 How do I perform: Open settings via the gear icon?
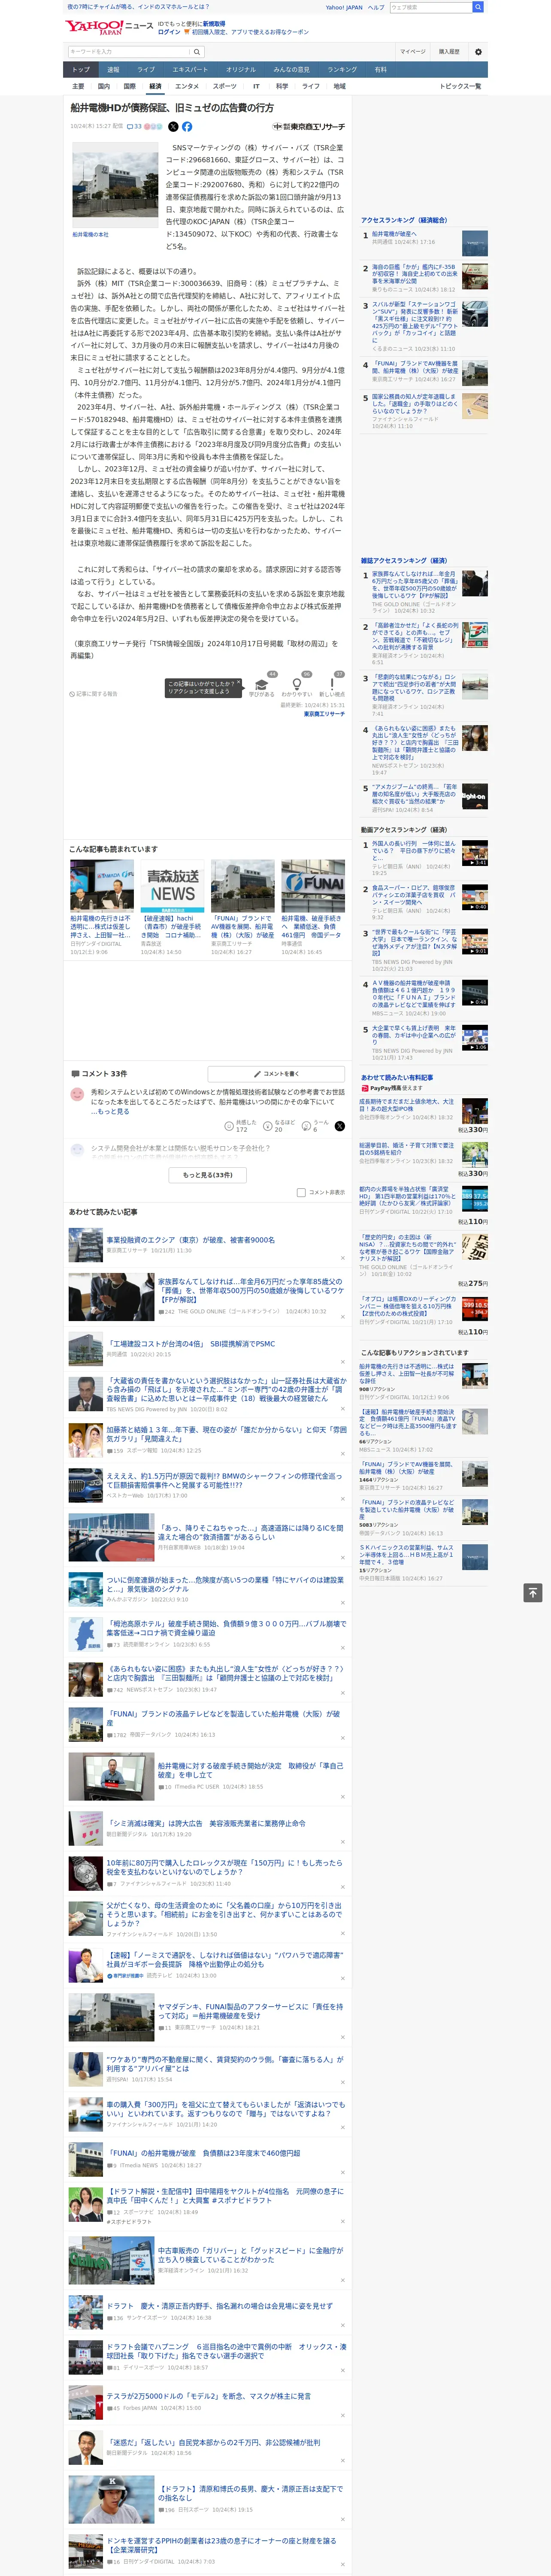(x=478, y=52)
